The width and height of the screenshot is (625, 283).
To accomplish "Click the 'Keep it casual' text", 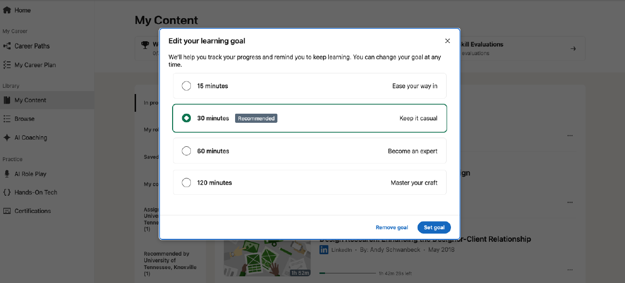I will coord(418,118).
